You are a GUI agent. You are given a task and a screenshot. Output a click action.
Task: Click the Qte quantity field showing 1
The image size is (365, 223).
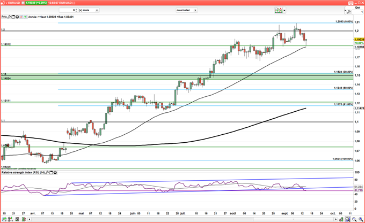pos(357,12)
